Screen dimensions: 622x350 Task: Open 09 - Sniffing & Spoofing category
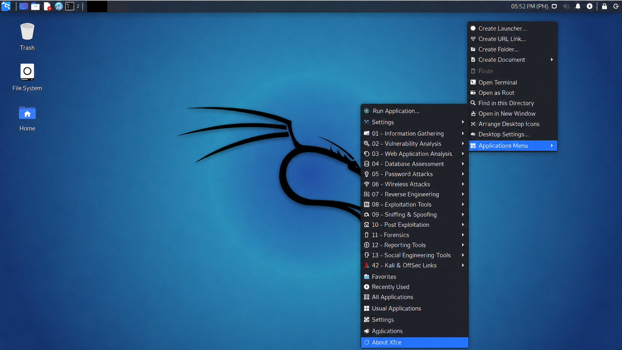(x=414, y=215)
